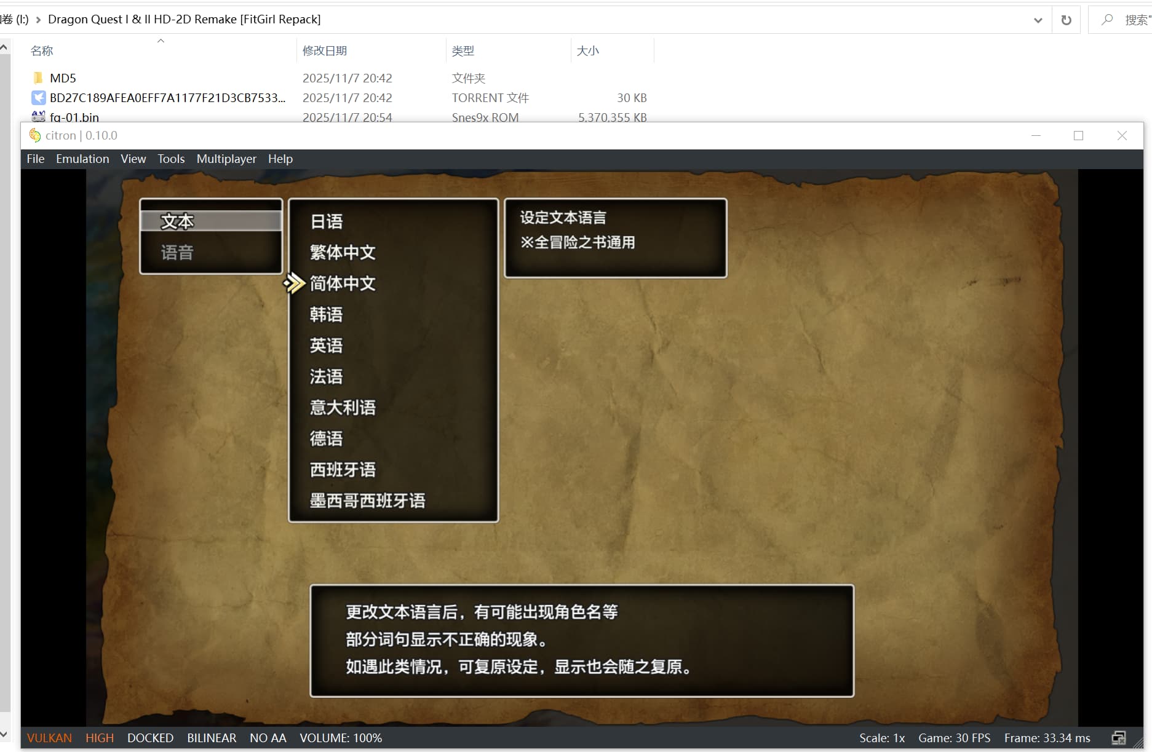Click the fg-01.bin file icon
The height and width of the screenshot is (752, 1152).
tap(38, 117)
